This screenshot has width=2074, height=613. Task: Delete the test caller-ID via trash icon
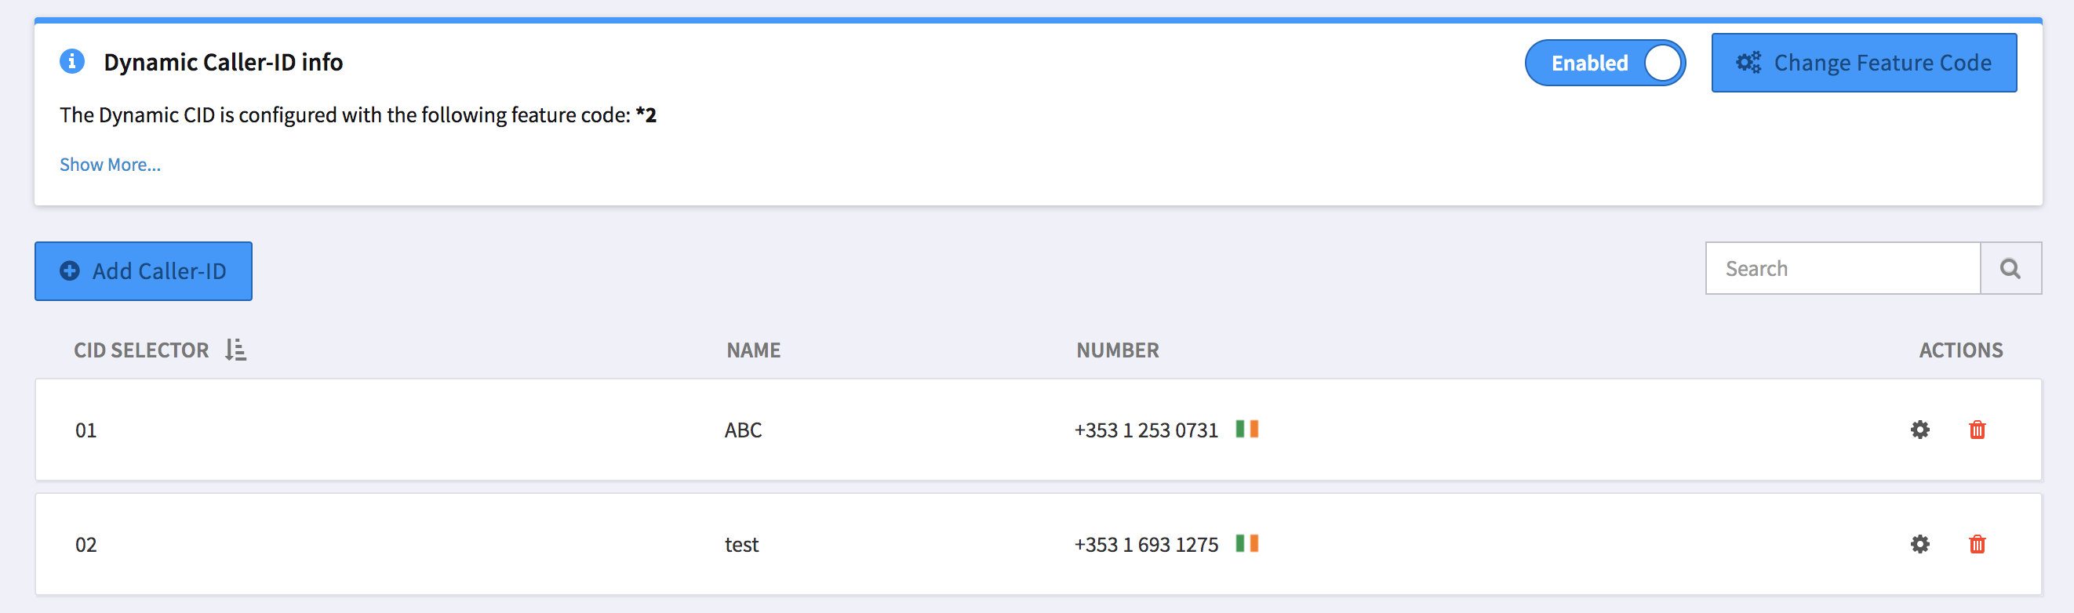(1978, 544)
